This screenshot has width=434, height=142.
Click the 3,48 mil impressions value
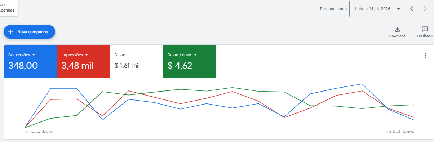point(77,66)
